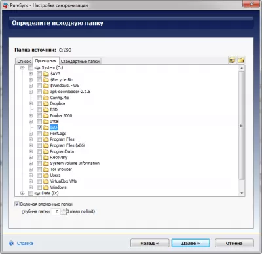Screen dimensions: 262x254
Task: Expand the System Volume Information node
Action: click(x=31, y=163)
